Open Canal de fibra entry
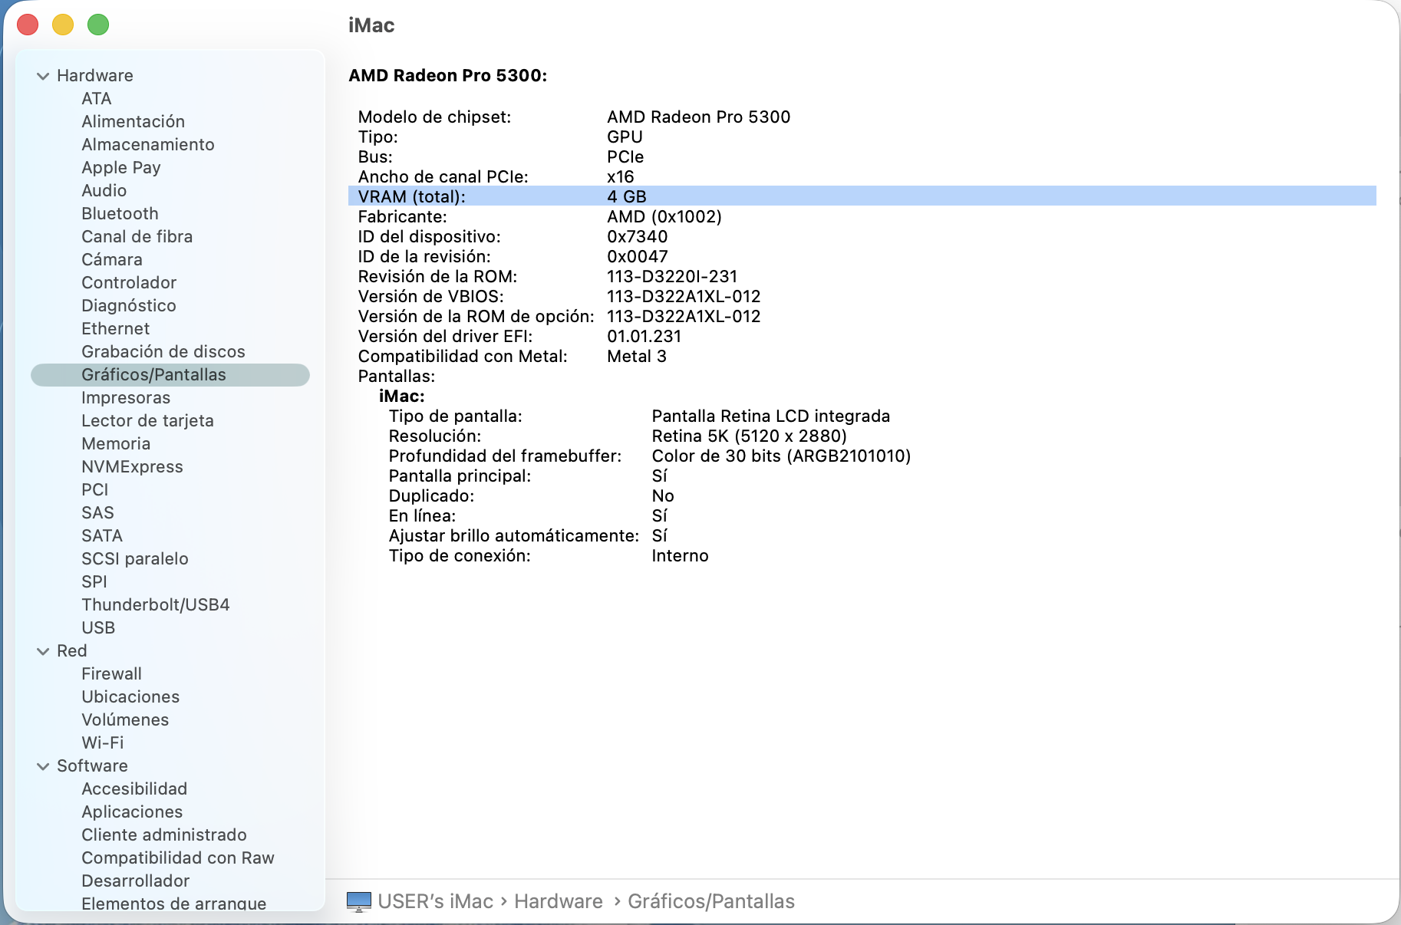1401x925 pixels. [137, 237]
